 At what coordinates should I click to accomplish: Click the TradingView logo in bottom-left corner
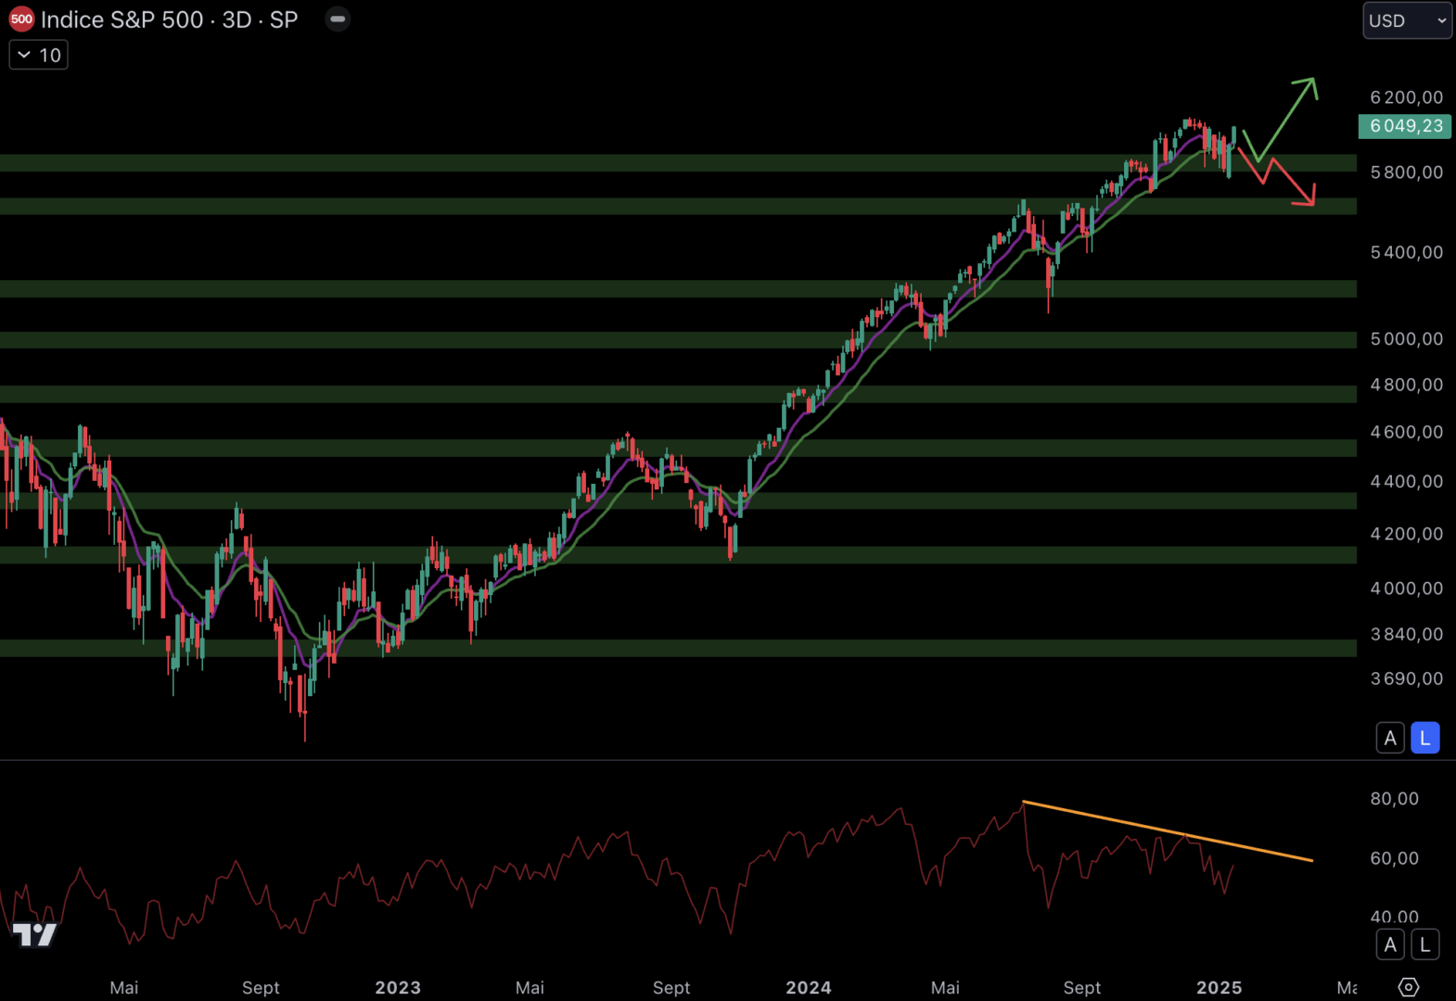pyautogui.click(x=34, y=934)
